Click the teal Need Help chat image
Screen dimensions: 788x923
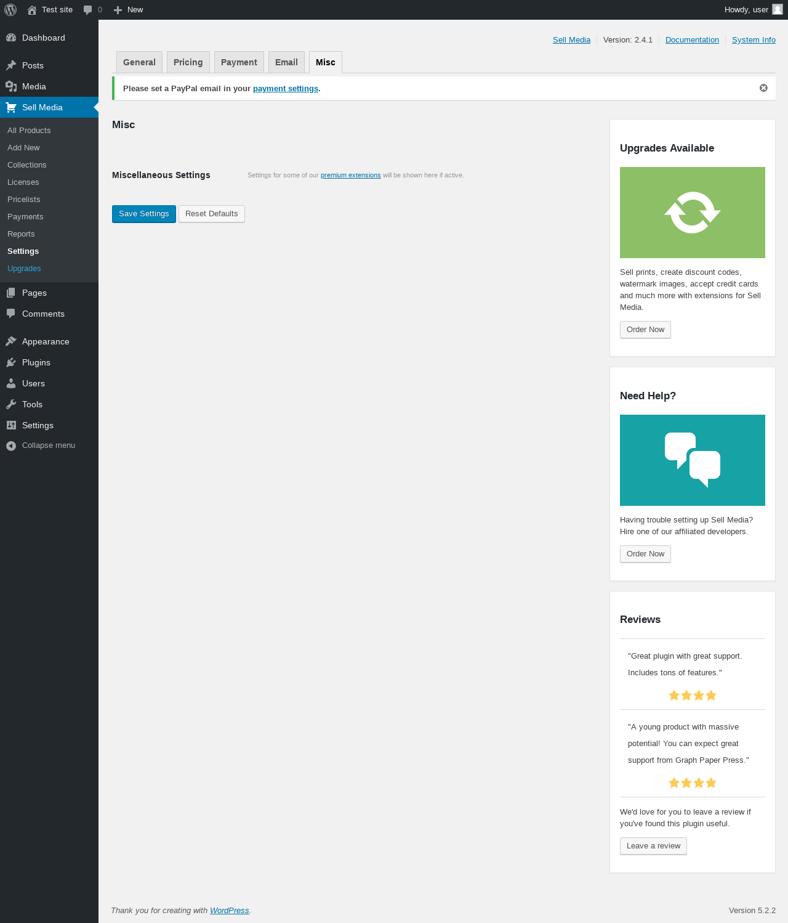tap(693, 460)
